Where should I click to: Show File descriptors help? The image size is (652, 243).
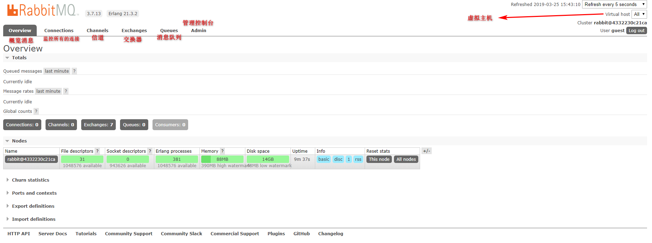(97, 151)
